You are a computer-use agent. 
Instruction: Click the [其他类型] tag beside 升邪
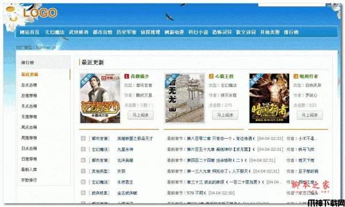coord(99,171)
